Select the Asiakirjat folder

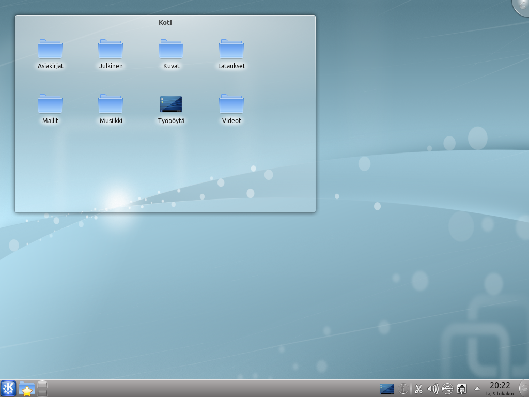pos(50,50)
